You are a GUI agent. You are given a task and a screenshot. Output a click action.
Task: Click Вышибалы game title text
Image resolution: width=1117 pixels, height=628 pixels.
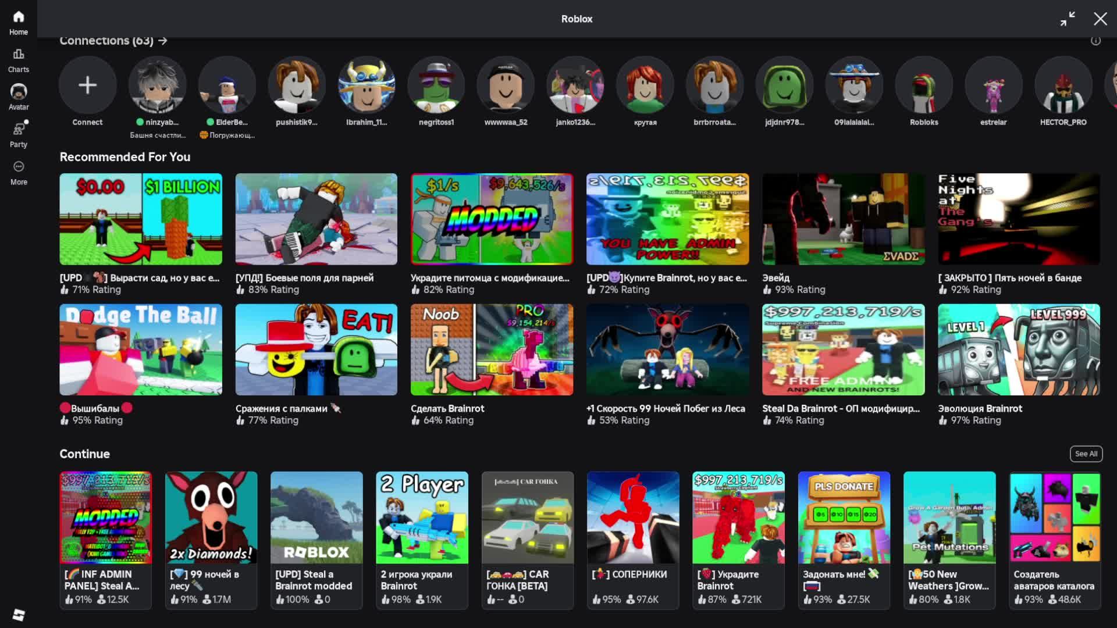click(95, 408)
